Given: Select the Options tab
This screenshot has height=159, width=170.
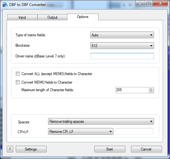Looking at the screenshot, I should coord(83,17).
